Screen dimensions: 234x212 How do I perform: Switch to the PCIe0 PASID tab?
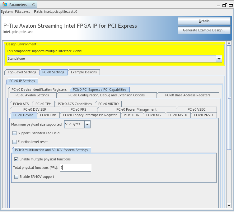point(204,115)
